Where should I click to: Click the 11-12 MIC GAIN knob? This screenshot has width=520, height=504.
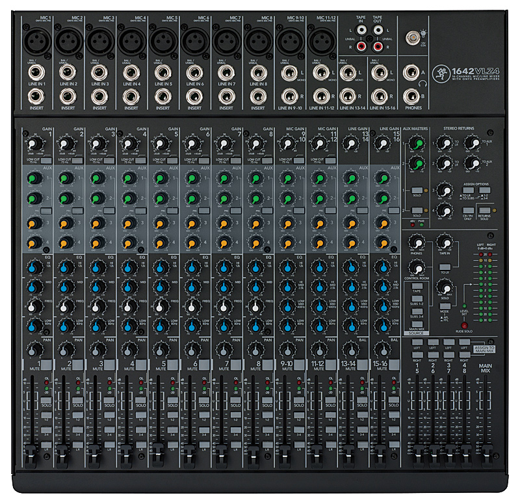point(320,144)
